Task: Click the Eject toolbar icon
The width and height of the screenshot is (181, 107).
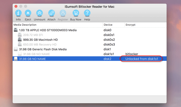Action: [x=28, y=13]
